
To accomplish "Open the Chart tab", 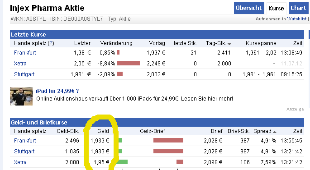I will tap(298, 8).
